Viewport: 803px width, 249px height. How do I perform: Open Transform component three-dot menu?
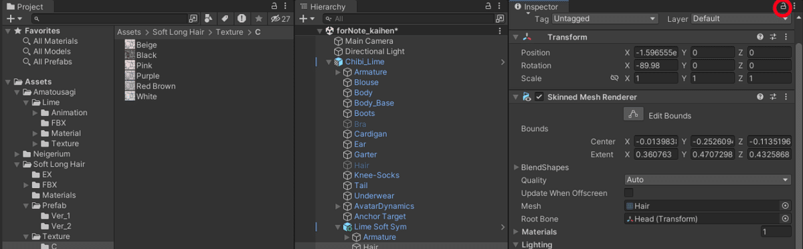[x=785, y=37]
